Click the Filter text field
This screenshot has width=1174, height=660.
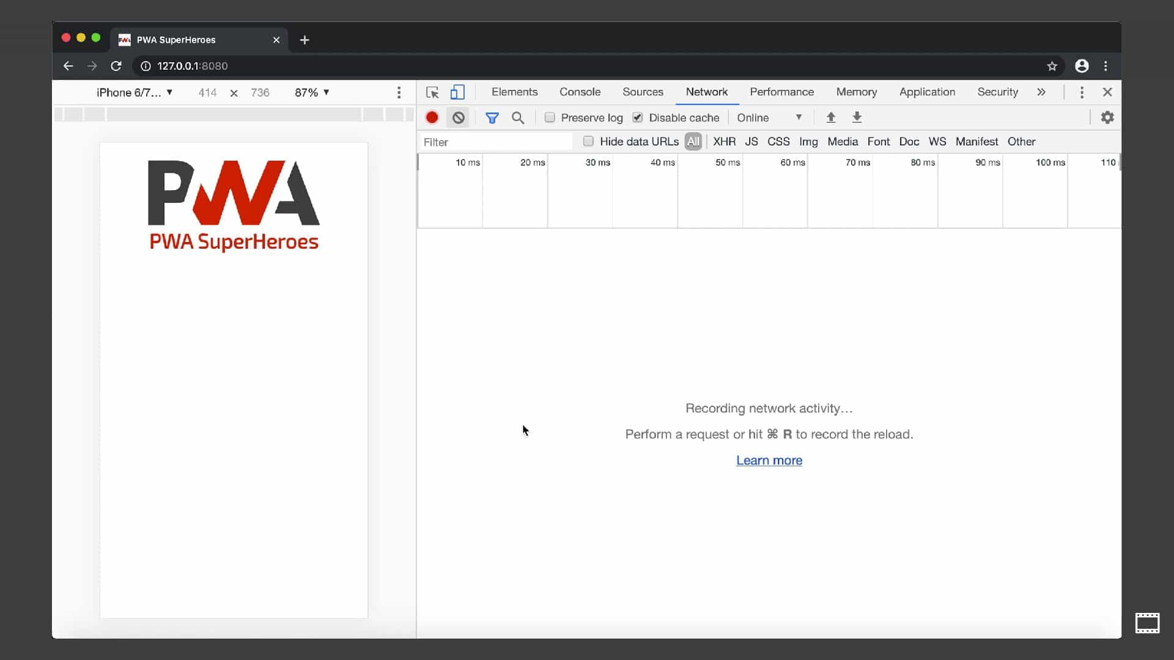(495, 142)
